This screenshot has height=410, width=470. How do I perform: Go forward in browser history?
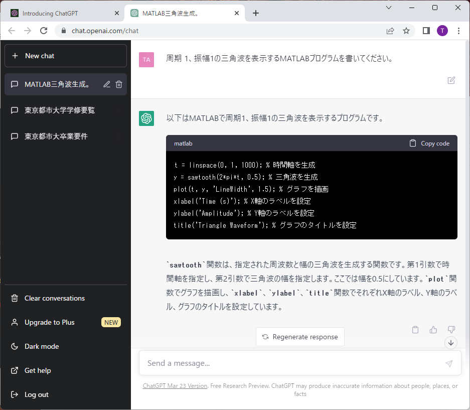click(x=28, y=31)
